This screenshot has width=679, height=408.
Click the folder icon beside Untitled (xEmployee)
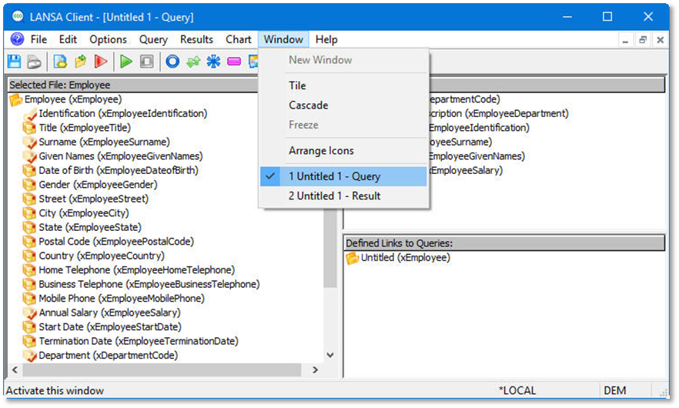click(x=353, y=258)
